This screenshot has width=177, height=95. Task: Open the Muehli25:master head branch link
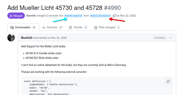click(101, 16)
